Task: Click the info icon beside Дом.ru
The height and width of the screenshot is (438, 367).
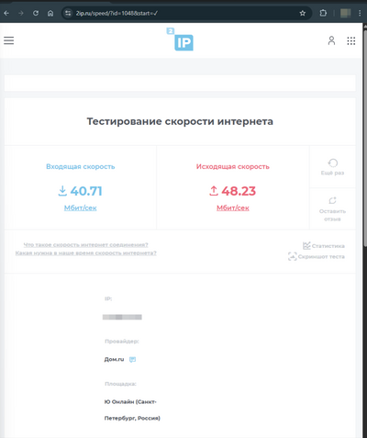Action: (132, 359)
